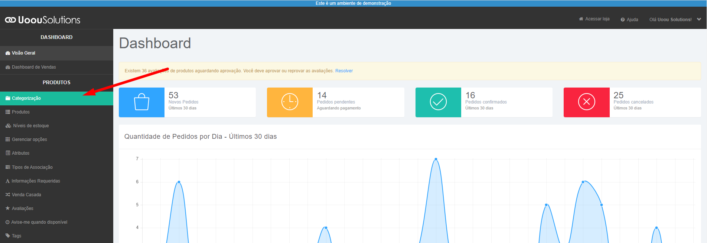Viewport: 707px width, 243px height.
Task: Click the Tipos de Associação icon
Action: point(8,167)
